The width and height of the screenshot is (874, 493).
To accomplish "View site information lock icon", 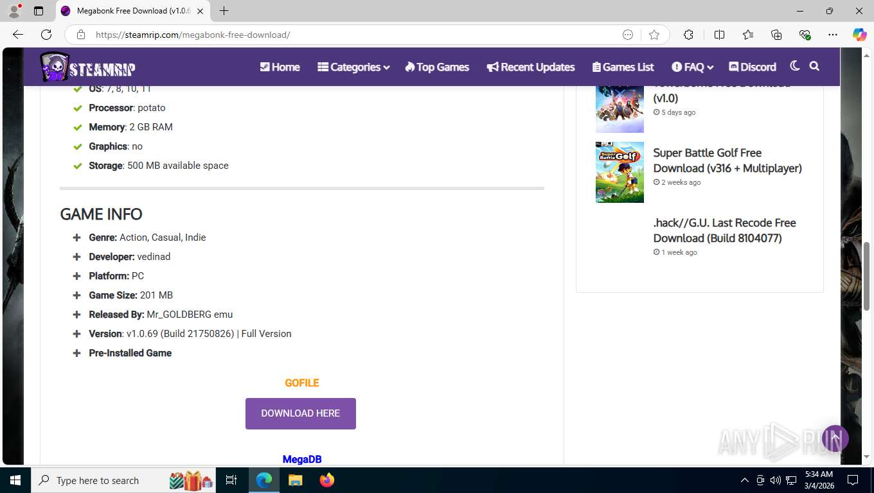I will coord(81,35).
